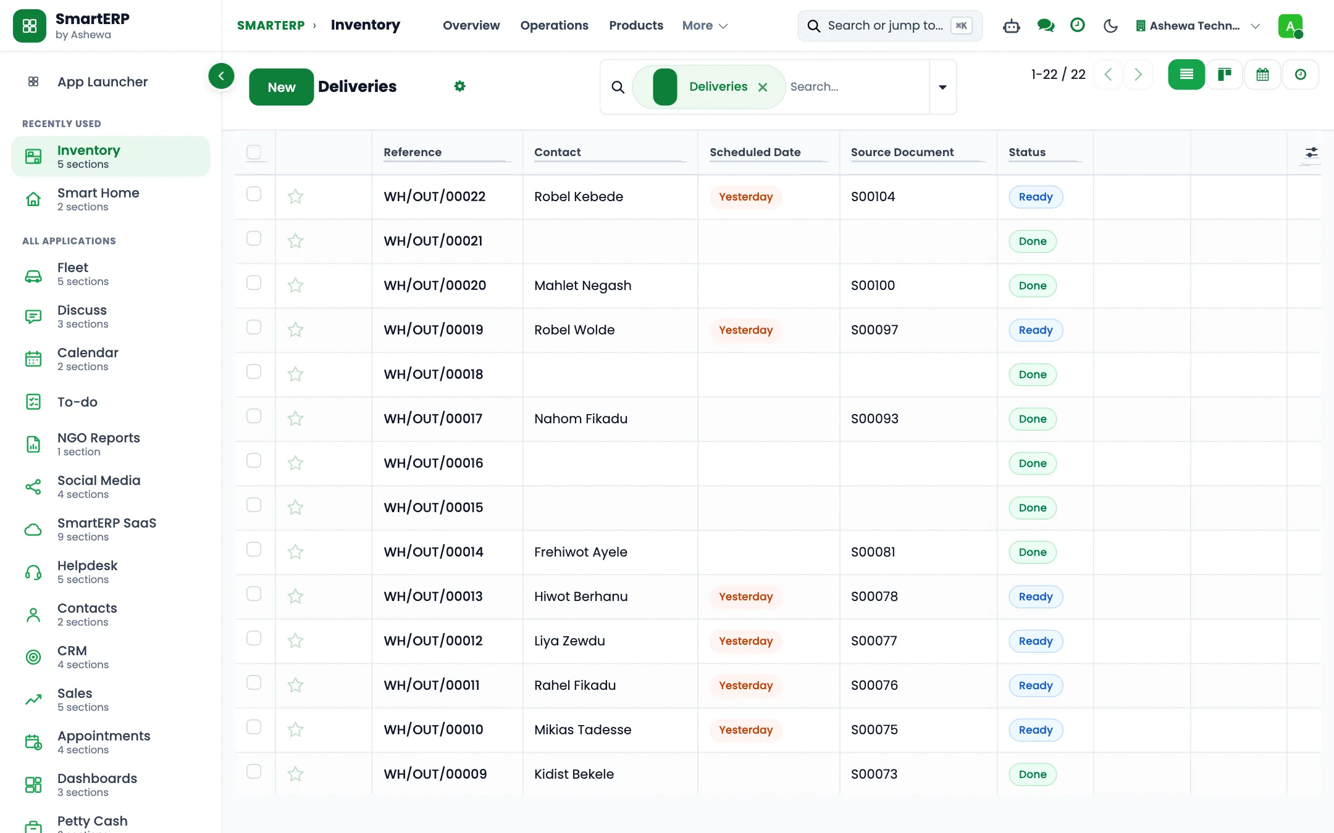Check the WH/OUT/00022 row checkbox
This screenshot has height=833, width=1334.
click(254, 194)
